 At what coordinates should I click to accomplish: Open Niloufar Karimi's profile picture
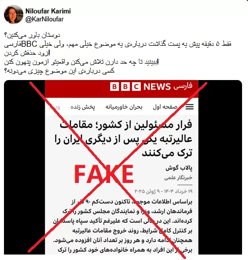[x=13, y=14]
